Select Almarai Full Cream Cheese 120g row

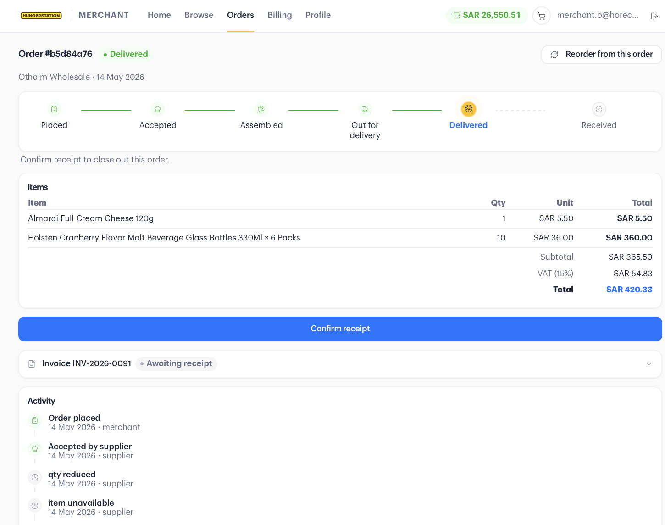point(340,219)
